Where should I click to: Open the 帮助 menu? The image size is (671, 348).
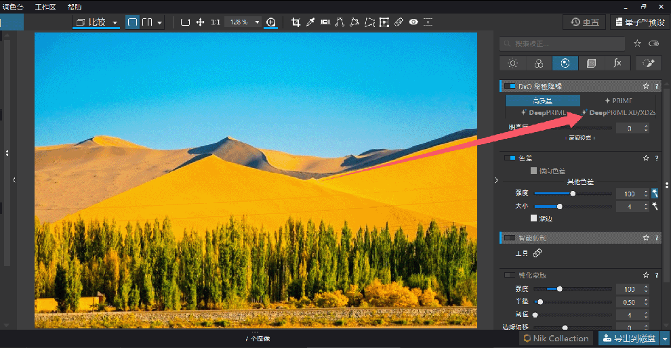point(75,7)
